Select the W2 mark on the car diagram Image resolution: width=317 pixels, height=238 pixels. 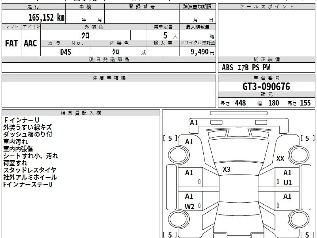189,207
